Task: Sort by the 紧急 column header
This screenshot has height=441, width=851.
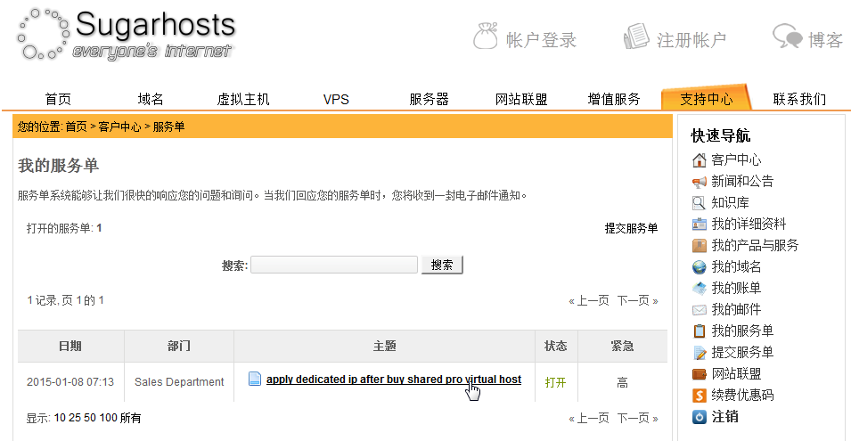Action: pyautogui.click(x=623, y=346)
